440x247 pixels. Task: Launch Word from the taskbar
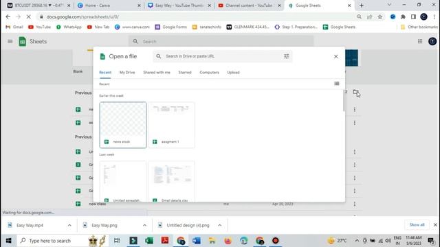tap(197, 241)
